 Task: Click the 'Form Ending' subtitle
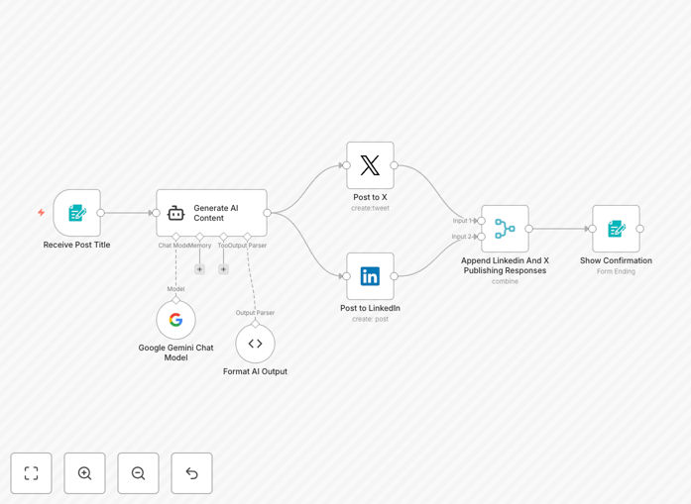pos(616,271)
